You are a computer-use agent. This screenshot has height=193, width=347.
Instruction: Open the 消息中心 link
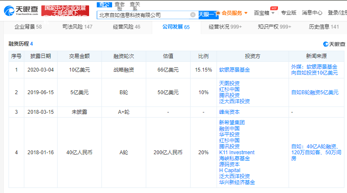(312, 13)
